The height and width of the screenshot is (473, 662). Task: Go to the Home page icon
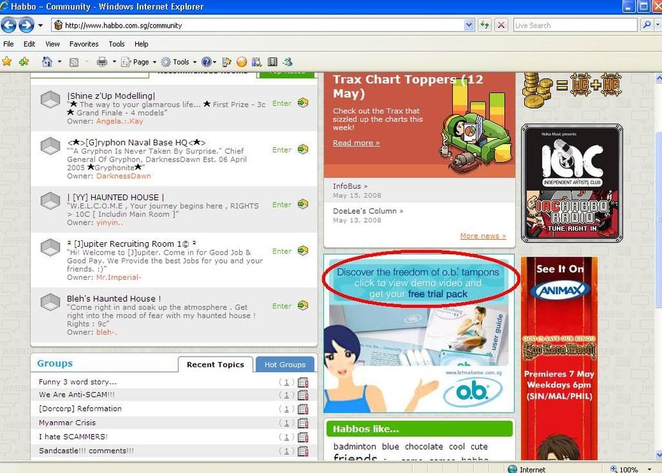[47, 62]
